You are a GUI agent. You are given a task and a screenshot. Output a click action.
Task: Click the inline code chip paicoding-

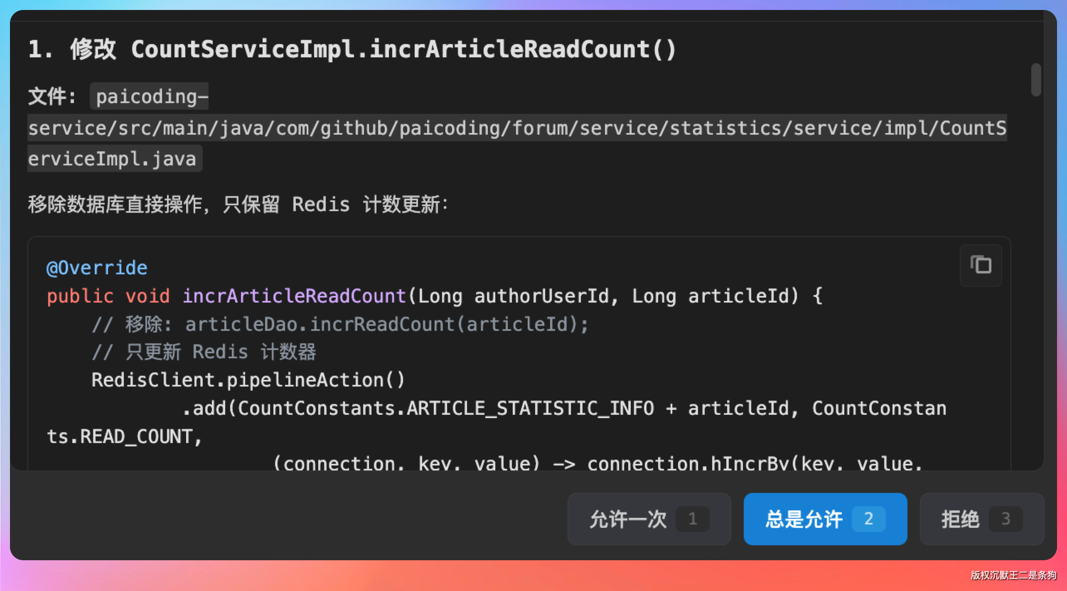[x=150, y=96]
